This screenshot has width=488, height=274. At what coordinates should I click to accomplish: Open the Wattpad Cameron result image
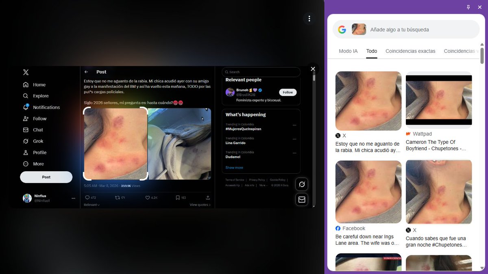439,100
